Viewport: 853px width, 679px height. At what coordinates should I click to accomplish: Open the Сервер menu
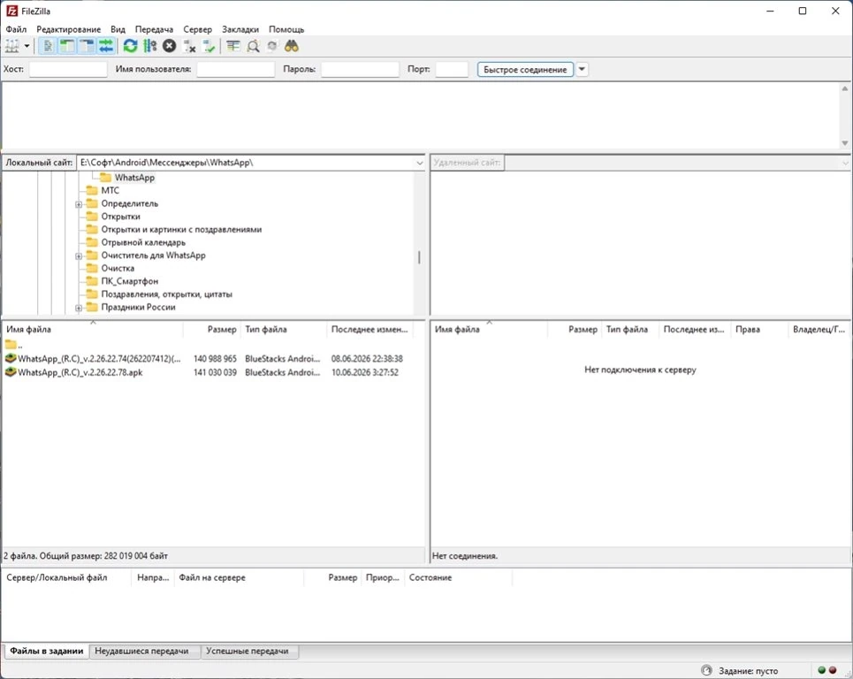click(197, 29)
